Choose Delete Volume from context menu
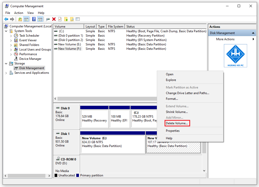 pos(177,123)
